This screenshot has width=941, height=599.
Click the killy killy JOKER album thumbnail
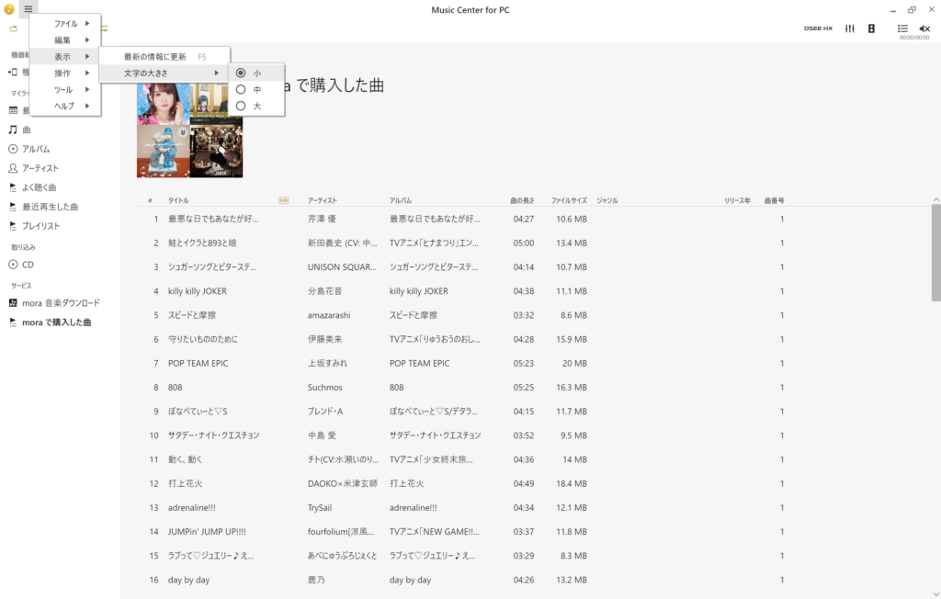pos(217,152)
